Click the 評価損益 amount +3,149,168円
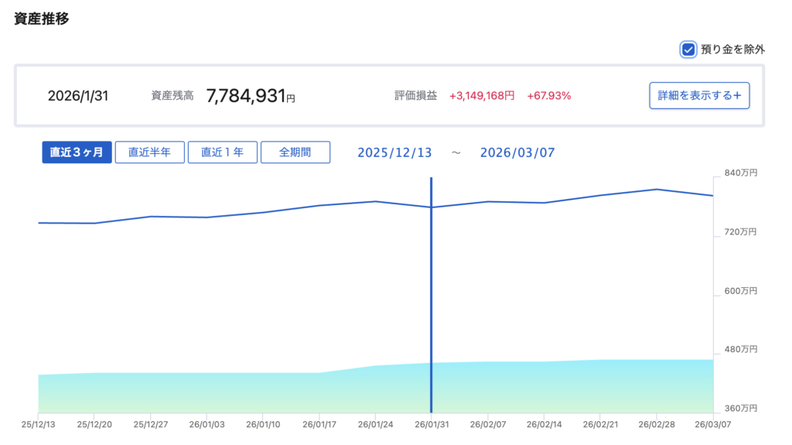 (x=481, y=96)
